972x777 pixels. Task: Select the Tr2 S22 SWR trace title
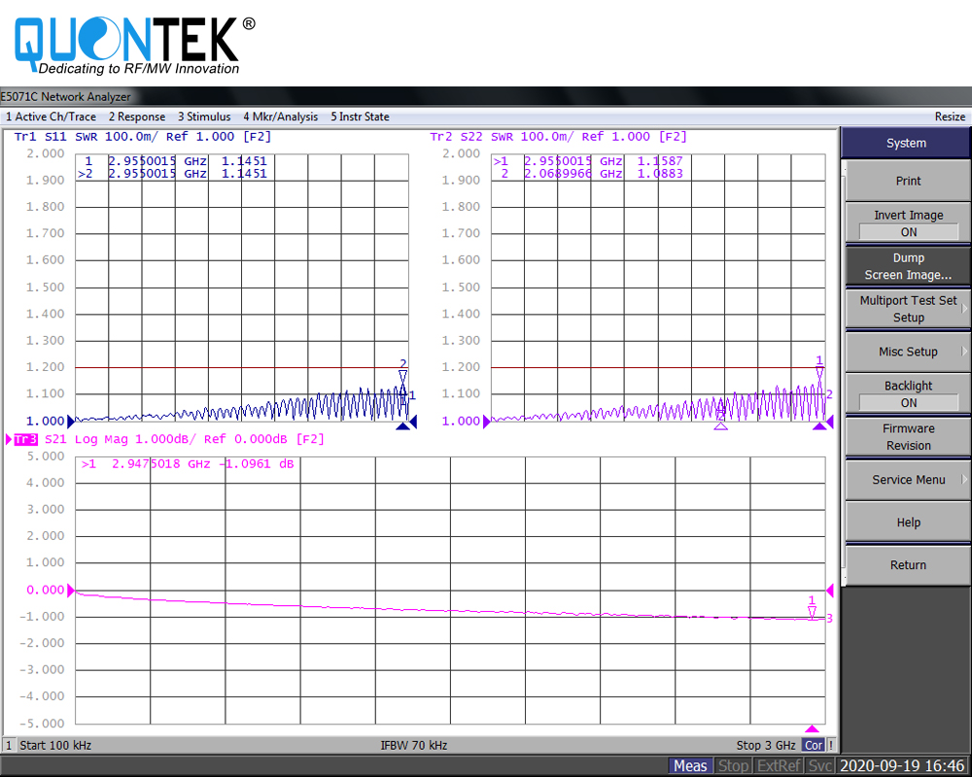tap(559, 136)
